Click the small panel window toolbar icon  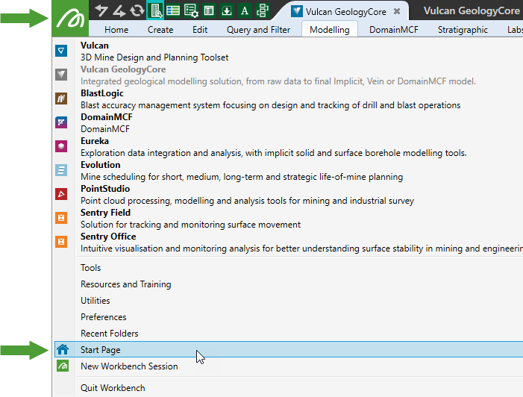[x=209, y=10]
